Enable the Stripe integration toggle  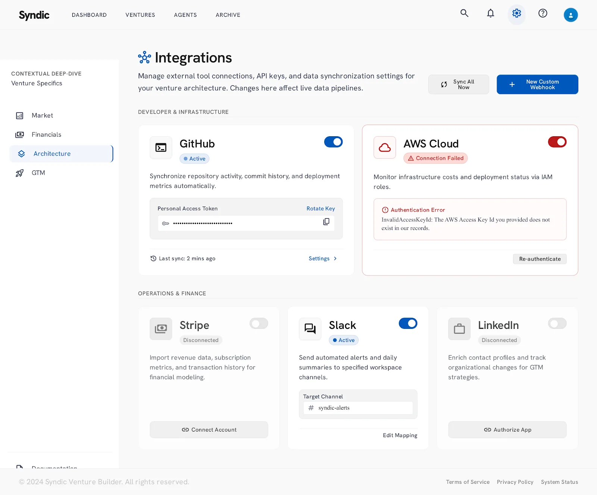[259, 323]
